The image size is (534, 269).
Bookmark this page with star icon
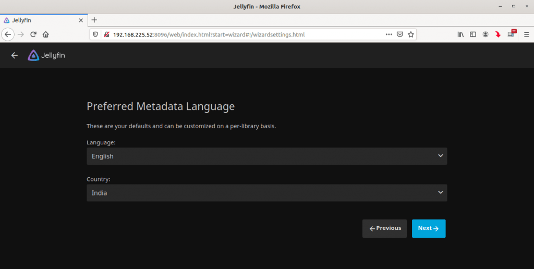pyautogui.click(x=411, y=34)
